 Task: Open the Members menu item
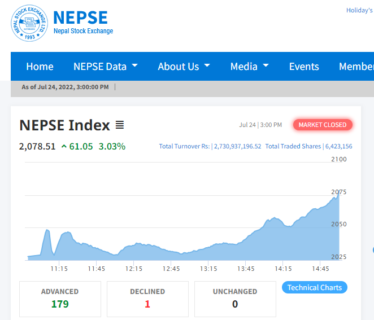(x=356, y=67)
